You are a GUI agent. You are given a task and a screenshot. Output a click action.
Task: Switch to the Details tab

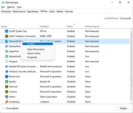coord(60,12)
